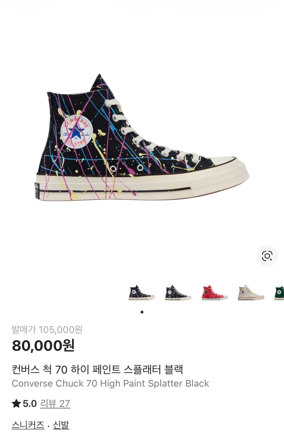This screenshot has width=284, height=442.
Task: Click the star rating icon
Action: tap(16, 403)
